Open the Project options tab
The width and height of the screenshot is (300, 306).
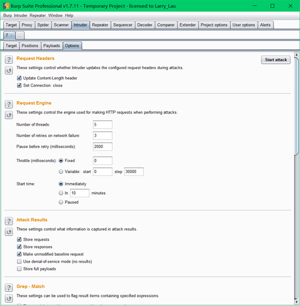pos(214,25)
